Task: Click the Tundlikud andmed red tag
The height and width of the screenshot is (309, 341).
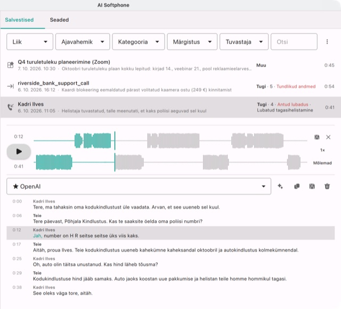Action: click(x=296, y=87)
